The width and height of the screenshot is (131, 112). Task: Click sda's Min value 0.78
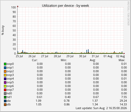click(67, 101)
